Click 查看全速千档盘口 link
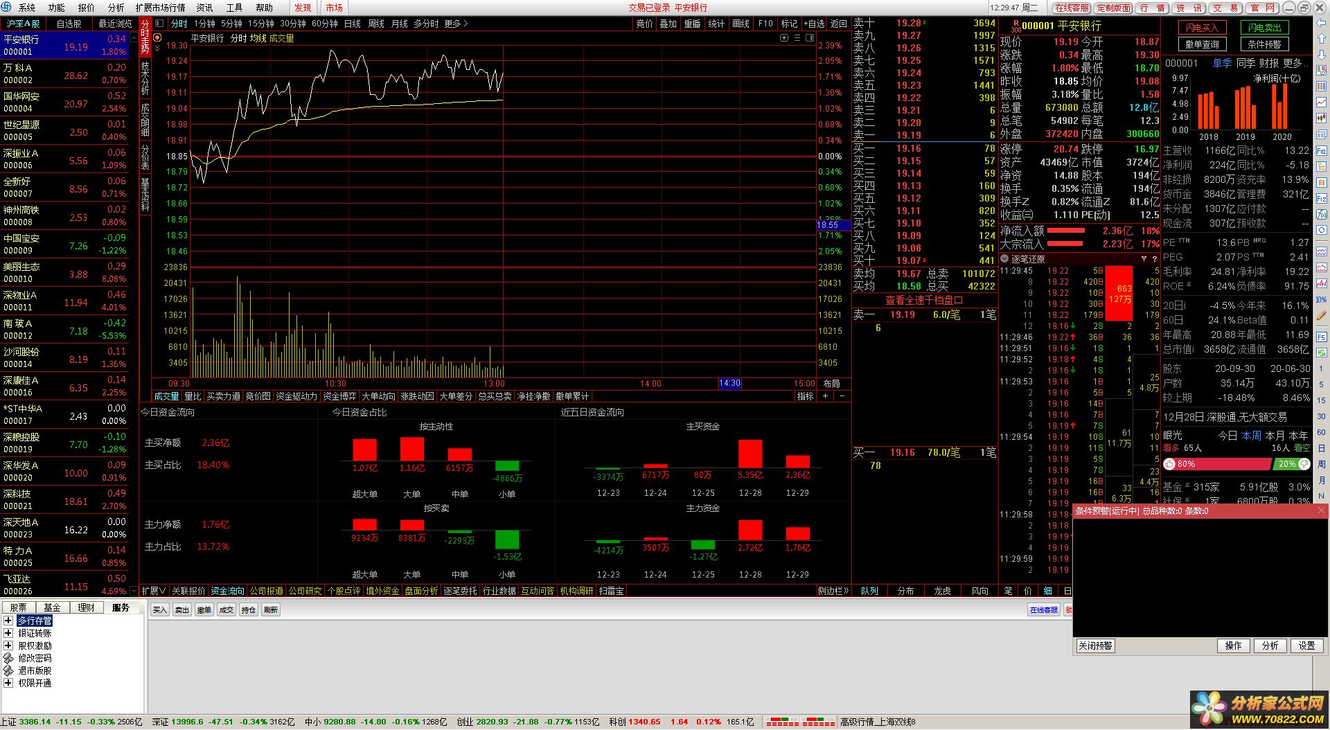 pos(924,300)
